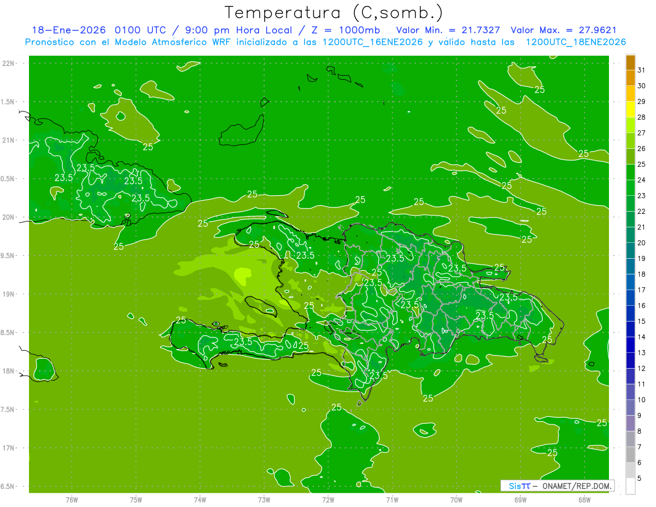Click the 8.5N latitude axis label

tap(8, 333)
